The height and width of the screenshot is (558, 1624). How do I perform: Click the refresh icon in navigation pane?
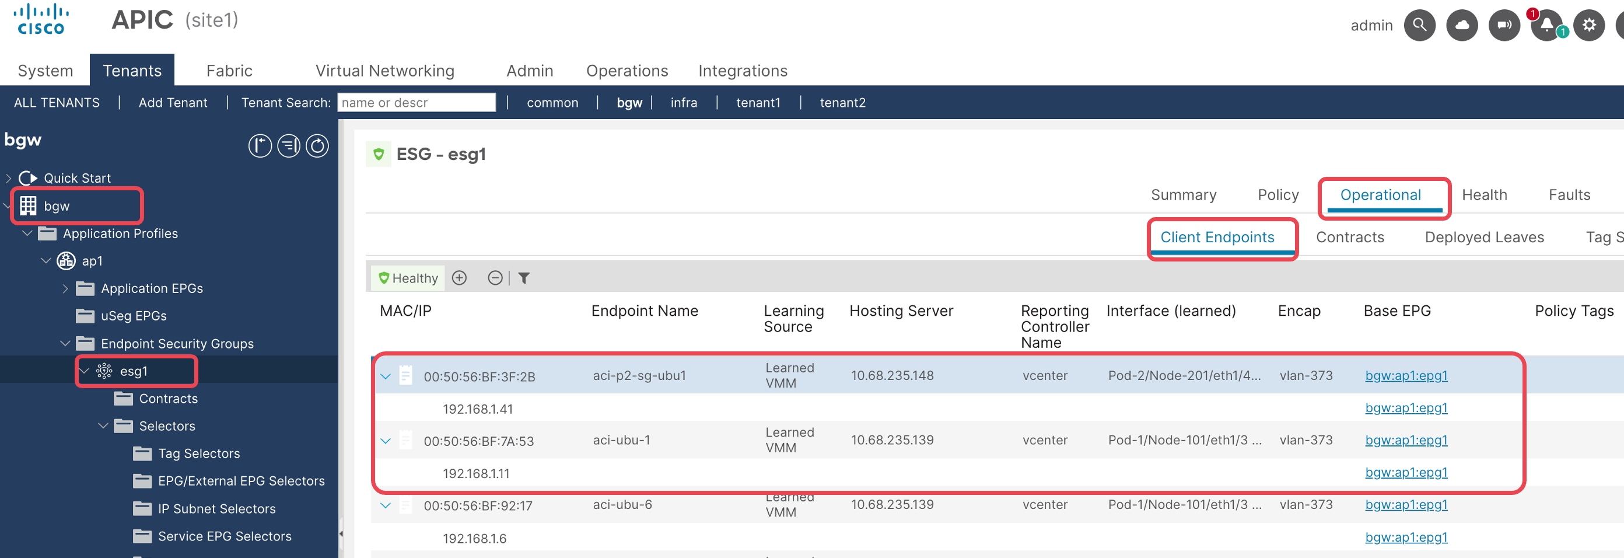tap(317, 146)
